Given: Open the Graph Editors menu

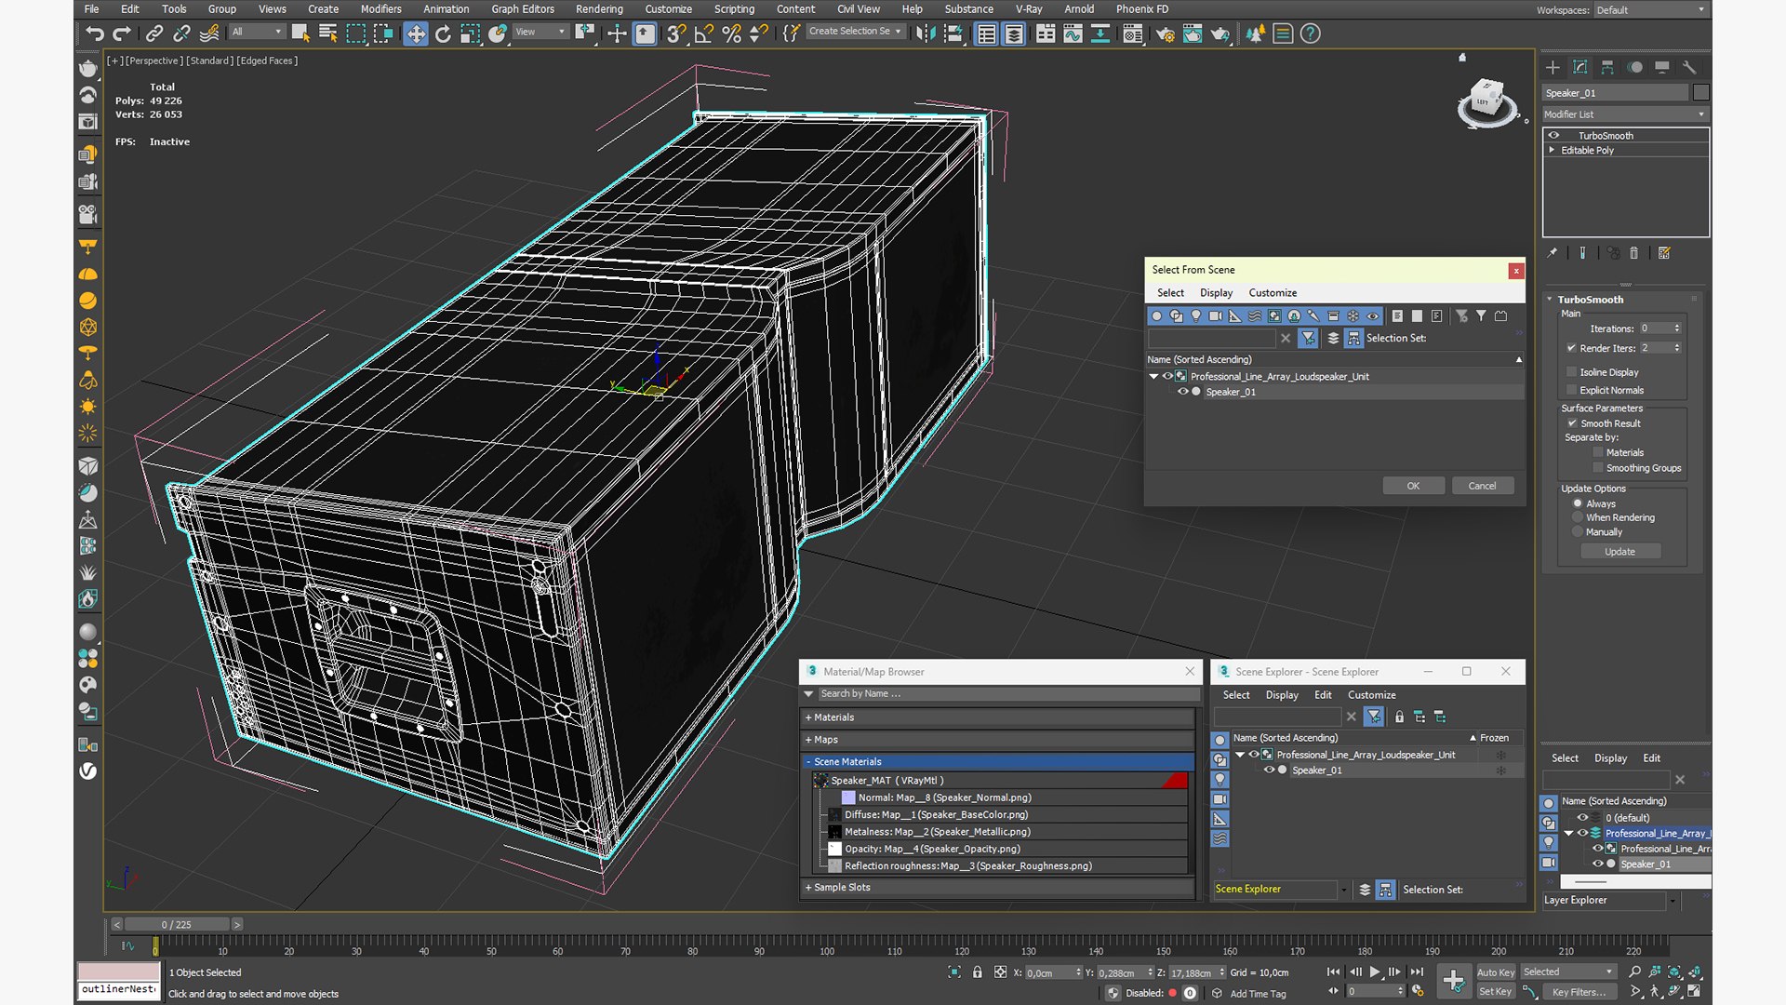Looking at the screenshot, I should pos(523,9).
